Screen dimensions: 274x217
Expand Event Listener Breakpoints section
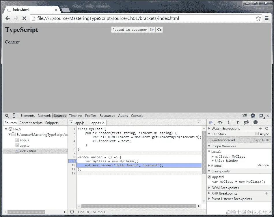pos(209,199)
